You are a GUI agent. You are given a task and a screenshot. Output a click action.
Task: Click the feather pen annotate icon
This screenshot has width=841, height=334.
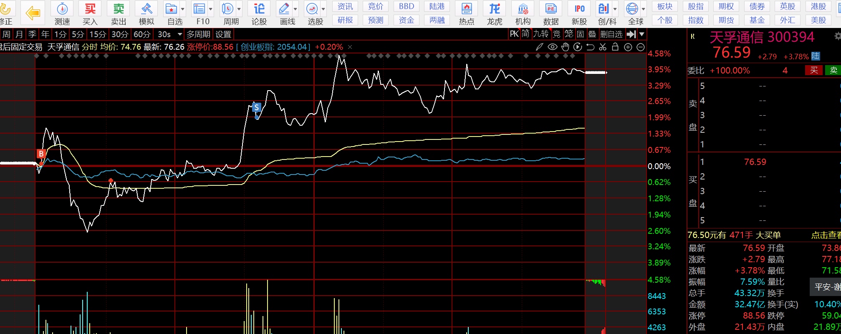tap(540, 47)
